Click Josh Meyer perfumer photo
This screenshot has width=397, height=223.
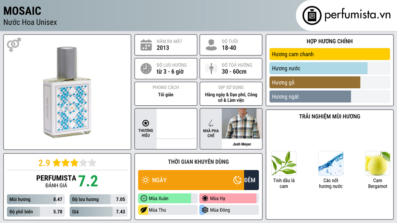[242, 124]
